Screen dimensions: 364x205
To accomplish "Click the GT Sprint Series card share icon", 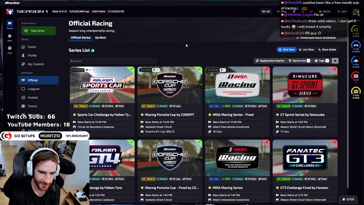I will (x=335, y=69).
